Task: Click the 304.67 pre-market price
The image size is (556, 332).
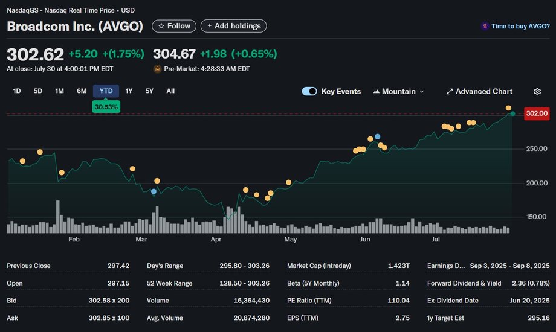Action: [x=174, y=54]
